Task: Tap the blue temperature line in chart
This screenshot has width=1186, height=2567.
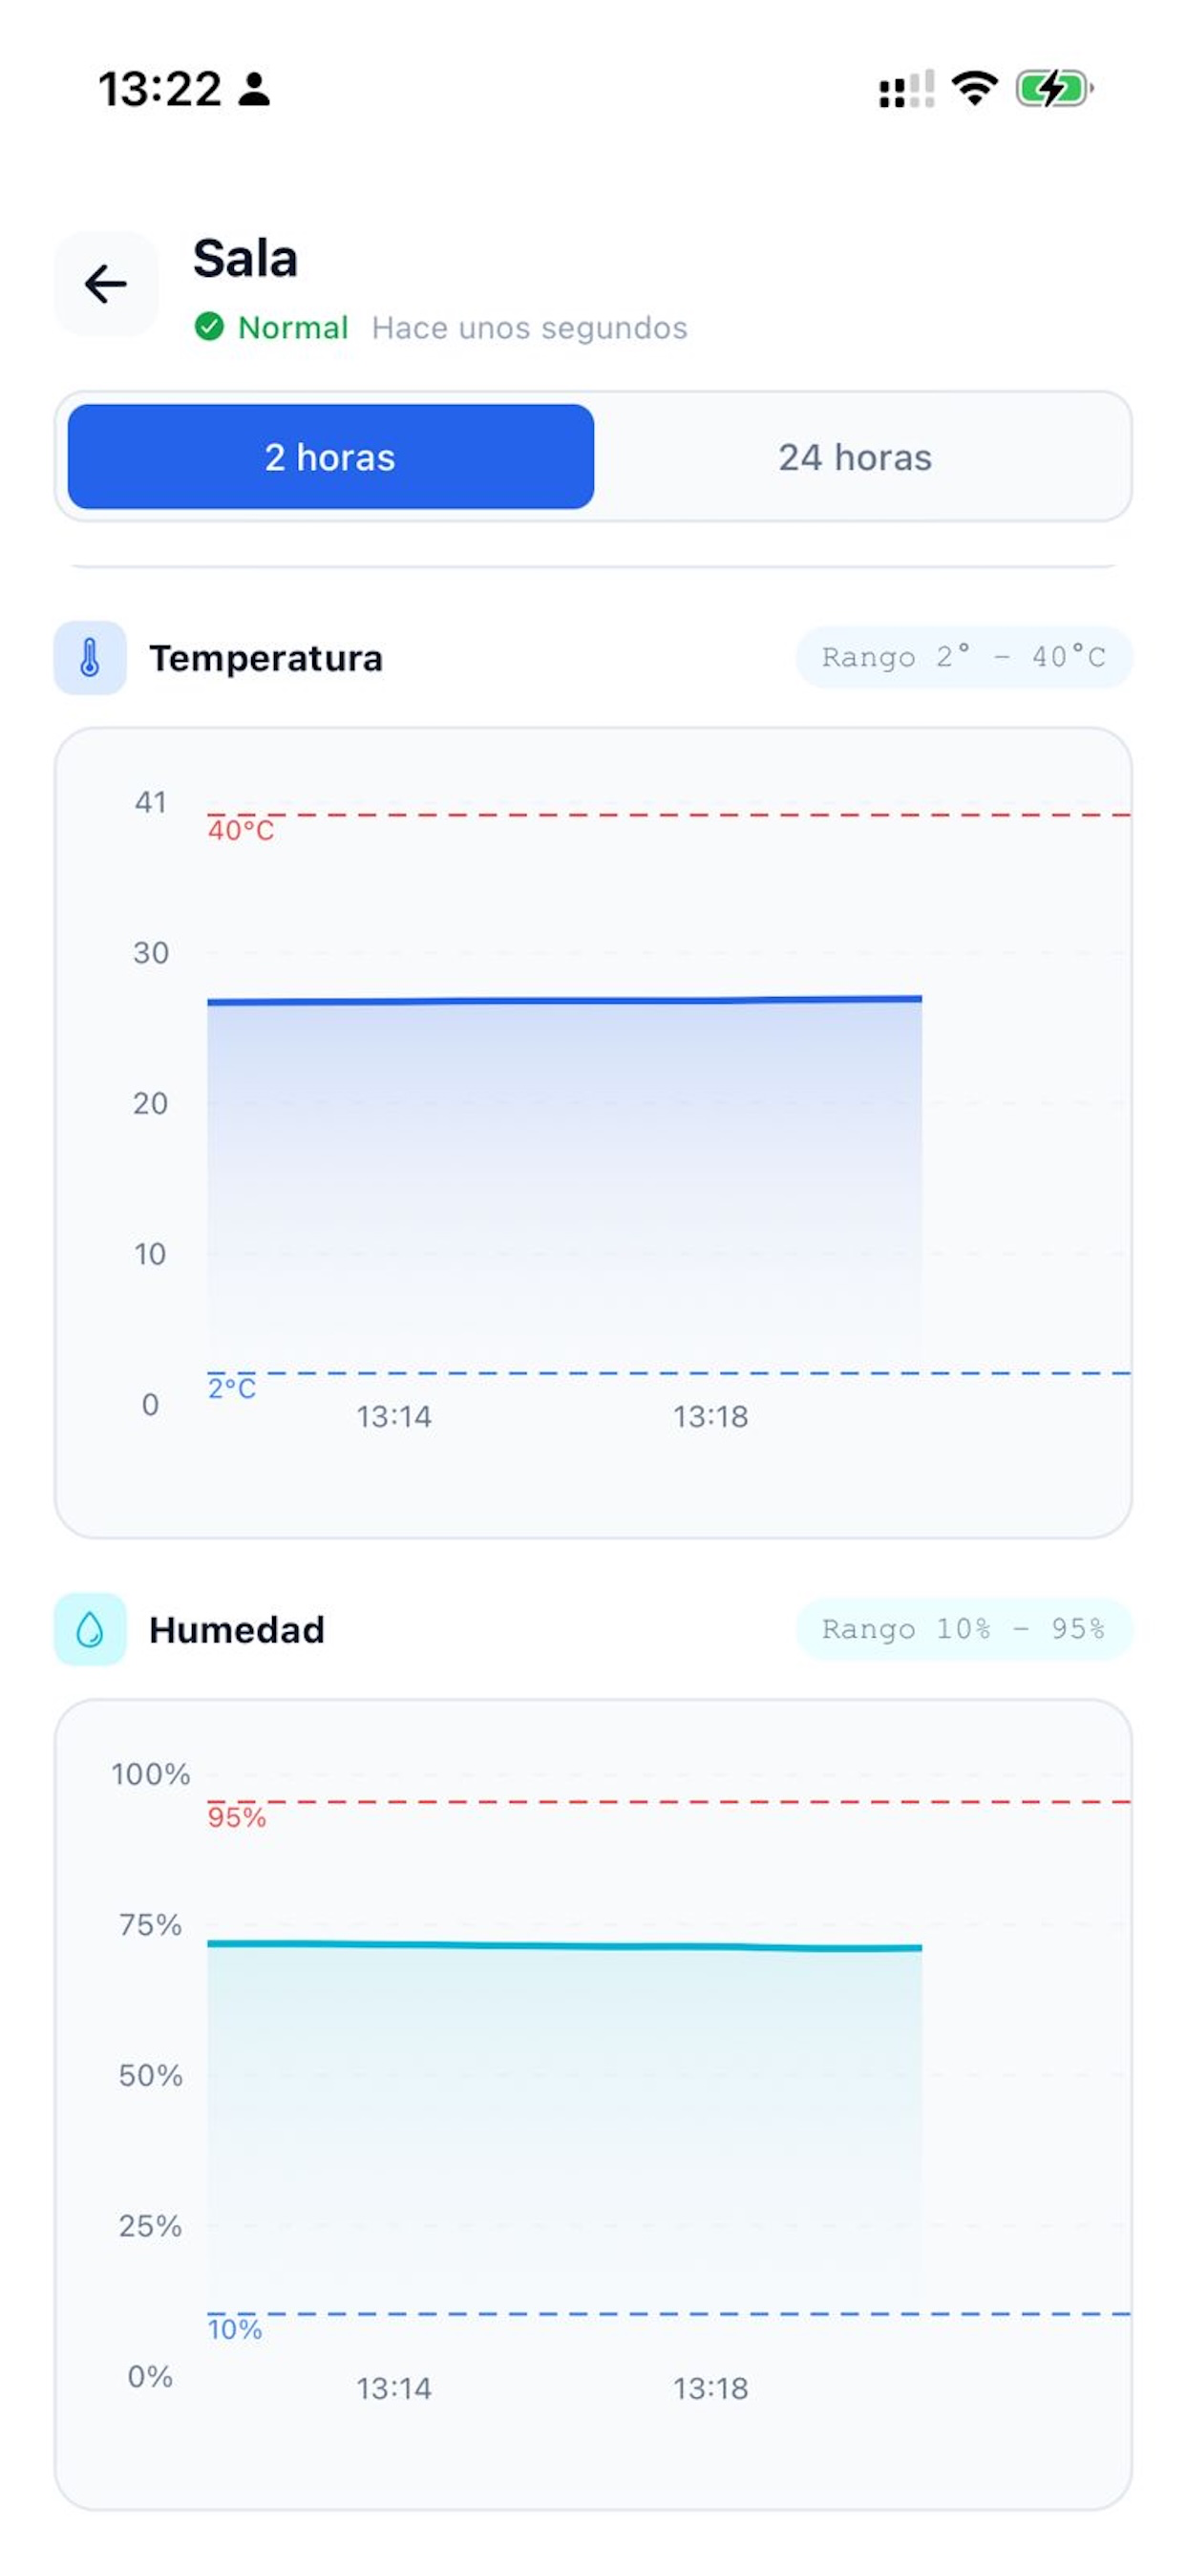Action: click(x=564, y=1000)
